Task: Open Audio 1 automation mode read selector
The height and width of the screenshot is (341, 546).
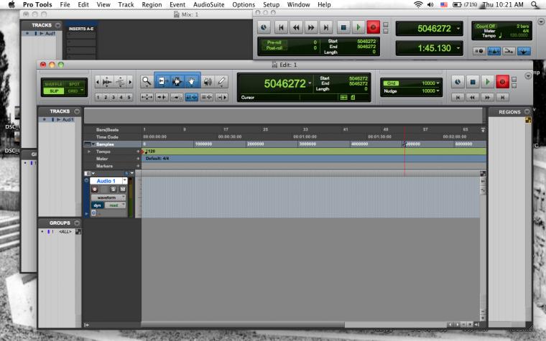Action: 115,205
